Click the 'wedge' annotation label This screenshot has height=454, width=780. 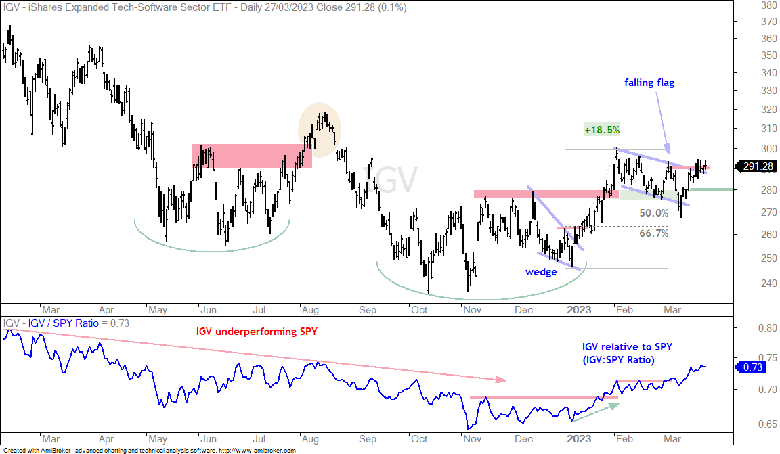[541, 272]
